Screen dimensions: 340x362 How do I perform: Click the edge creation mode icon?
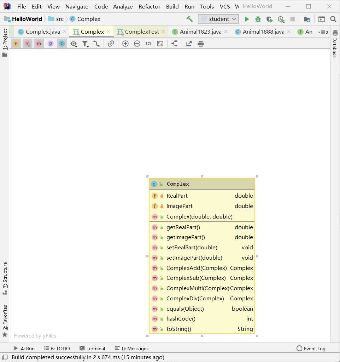pos(96,44)
